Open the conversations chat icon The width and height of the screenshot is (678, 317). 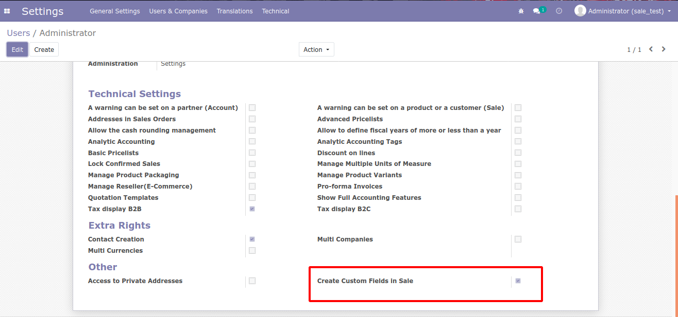tap(536, 11)
